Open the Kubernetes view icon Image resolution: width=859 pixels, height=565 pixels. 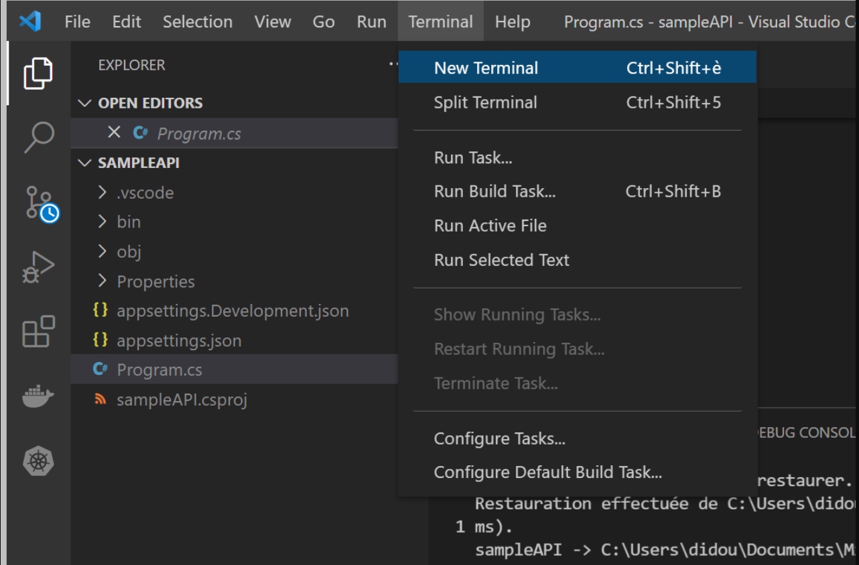(x=38, y=461)
